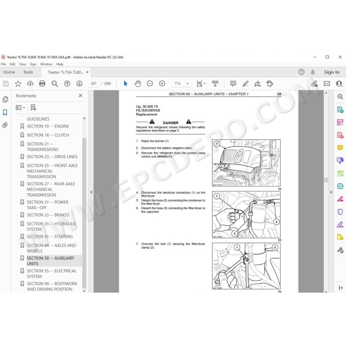Open SECTION 55 -- ELECTRICAL SYSTEM bookmark
The image size is (346, 346).
[x=51, y=274]
